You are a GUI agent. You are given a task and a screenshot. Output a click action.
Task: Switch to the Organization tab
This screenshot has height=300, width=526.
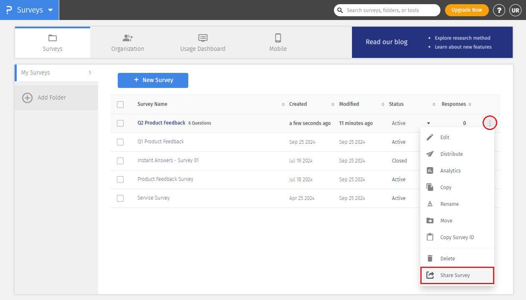[127, 43]
